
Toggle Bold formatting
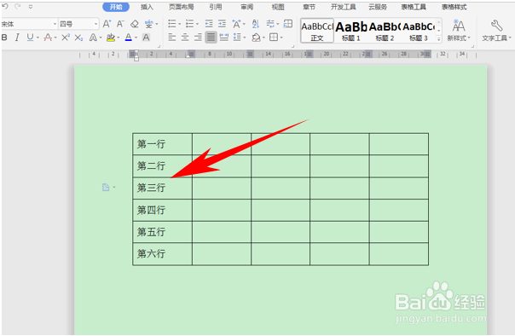tap(4, 38)
